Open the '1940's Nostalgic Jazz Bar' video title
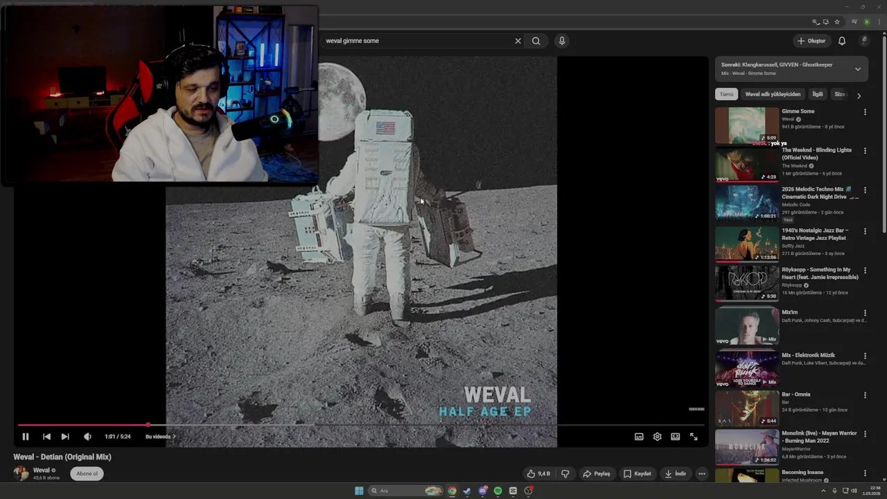This screenshot has height=499, width=887. (x=815, y=234)
